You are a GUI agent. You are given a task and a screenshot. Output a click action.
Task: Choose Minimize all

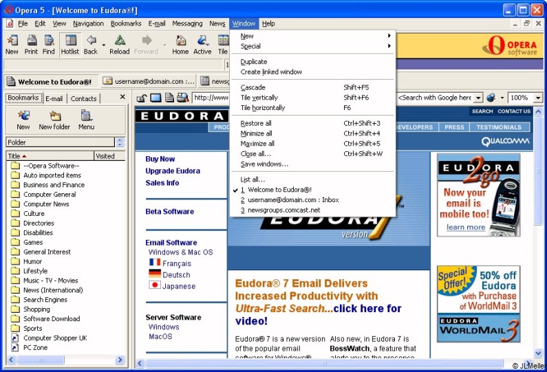coord(312,133)
